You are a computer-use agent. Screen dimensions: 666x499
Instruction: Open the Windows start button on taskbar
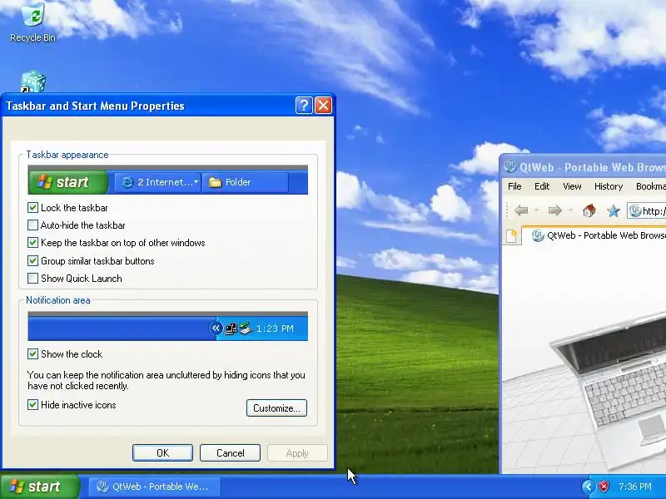(40, 487)
